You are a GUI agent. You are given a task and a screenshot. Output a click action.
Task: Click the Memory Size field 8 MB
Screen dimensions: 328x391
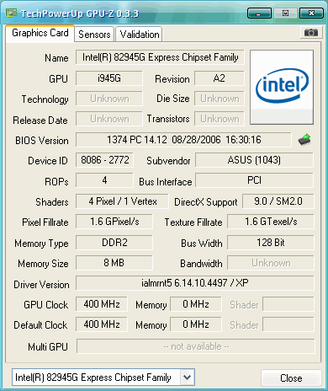114,263
